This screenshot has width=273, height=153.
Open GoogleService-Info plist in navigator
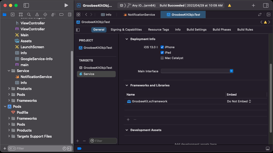click(36, 59)
